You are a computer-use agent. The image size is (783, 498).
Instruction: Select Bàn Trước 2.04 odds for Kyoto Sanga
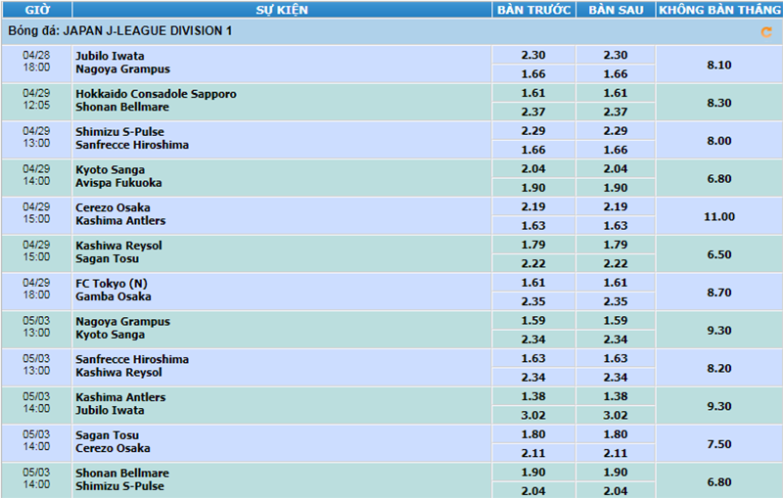click(533, 169)
